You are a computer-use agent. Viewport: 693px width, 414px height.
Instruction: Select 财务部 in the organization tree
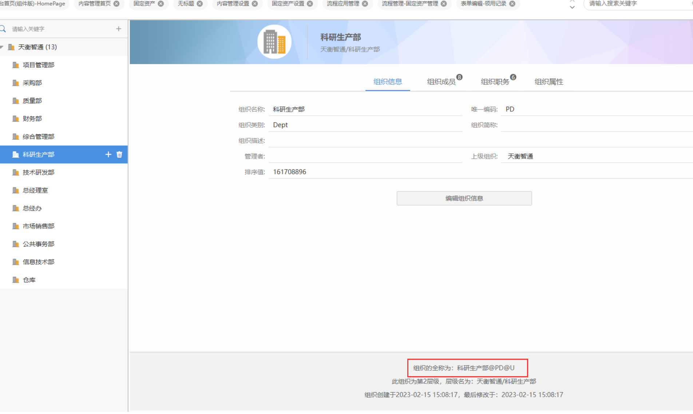64,119
